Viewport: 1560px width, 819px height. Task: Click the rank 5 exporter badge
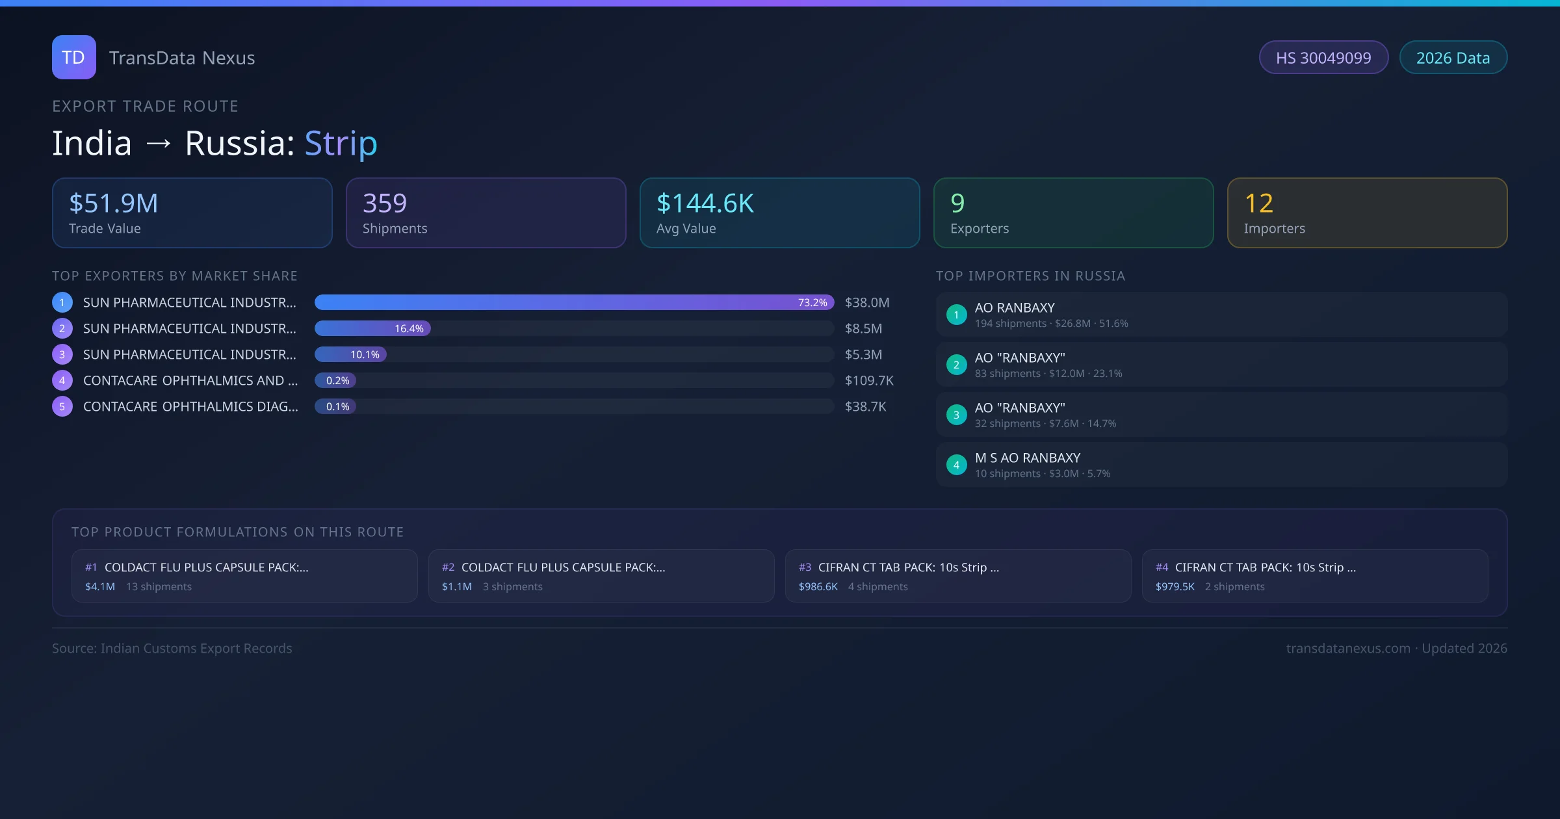pyautogui.click(x=62, y=406)
